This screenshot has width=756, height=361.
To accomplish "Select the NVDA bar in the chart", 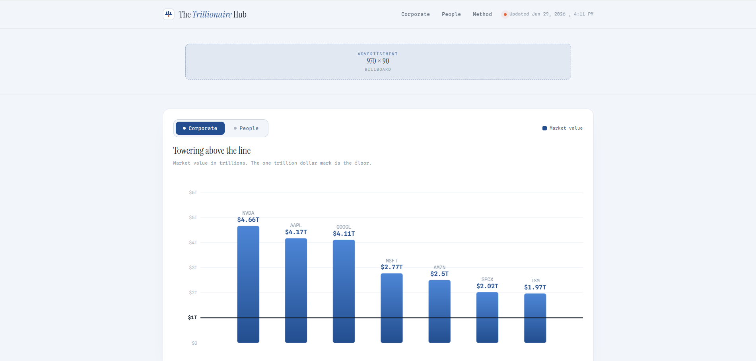I will pos(248,284).
